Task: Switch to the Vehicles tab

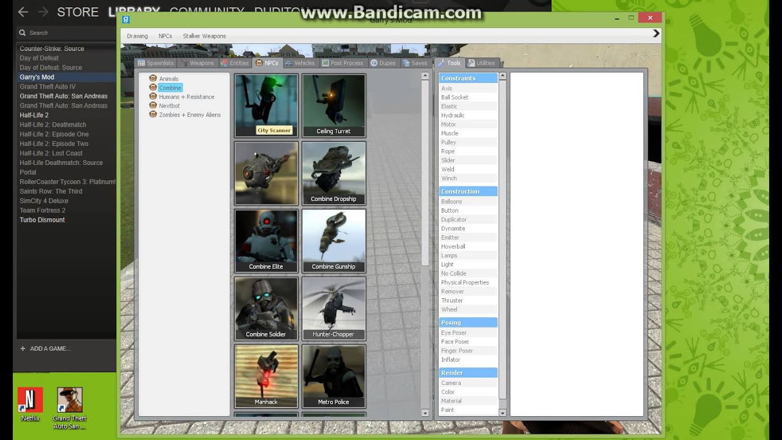Action: point(300,63)
